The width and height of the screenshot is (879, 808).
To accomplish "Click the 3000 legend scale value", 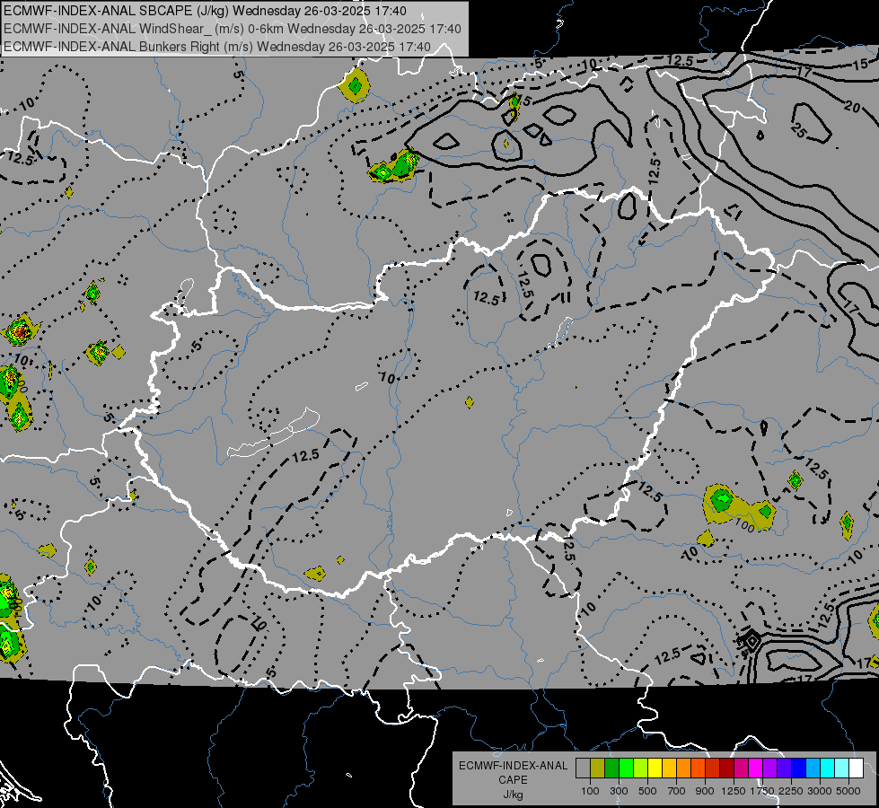I will pyautogui.click(x=820, y=791).
